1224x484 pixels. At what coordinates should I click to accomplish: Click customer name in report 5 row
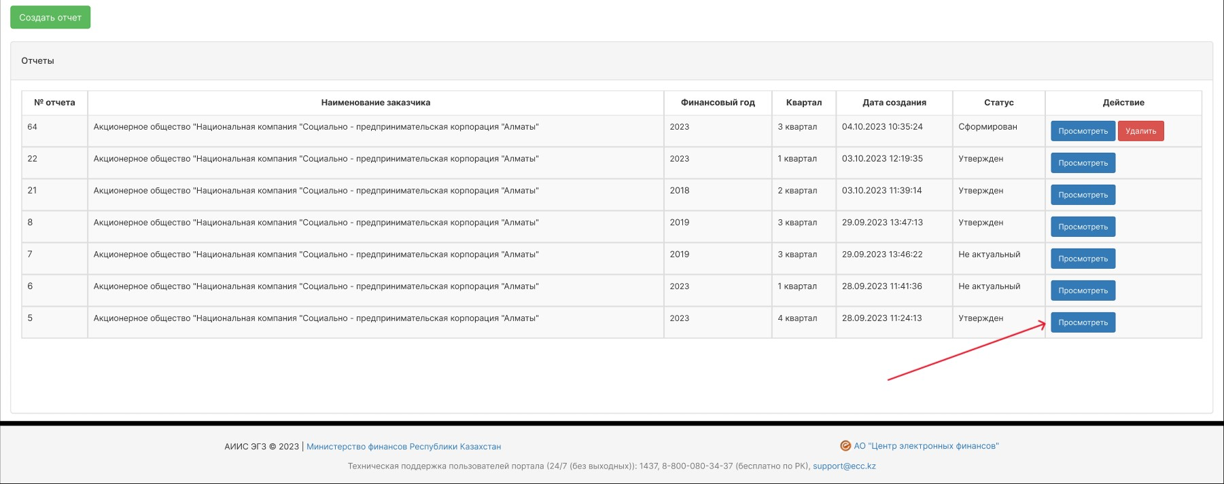316,318
